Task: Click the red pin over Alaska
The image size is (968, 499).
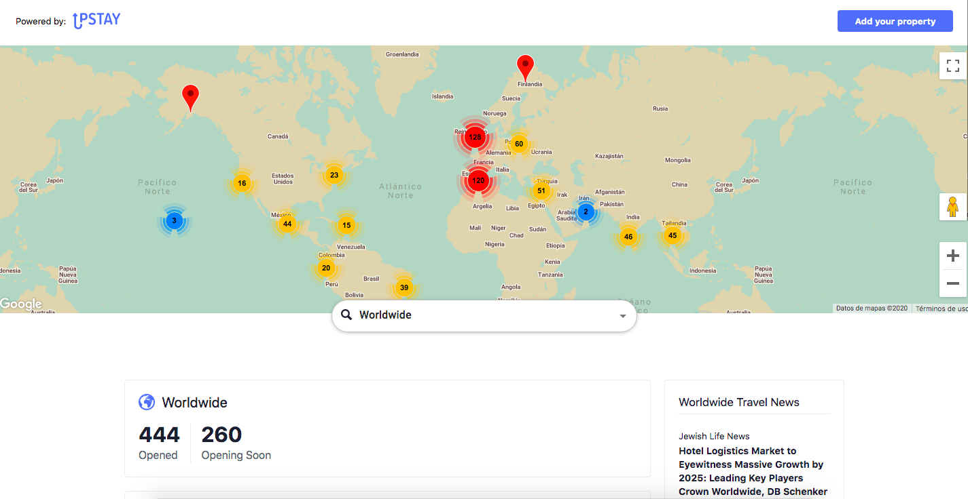Action: (x=191, y=98)
